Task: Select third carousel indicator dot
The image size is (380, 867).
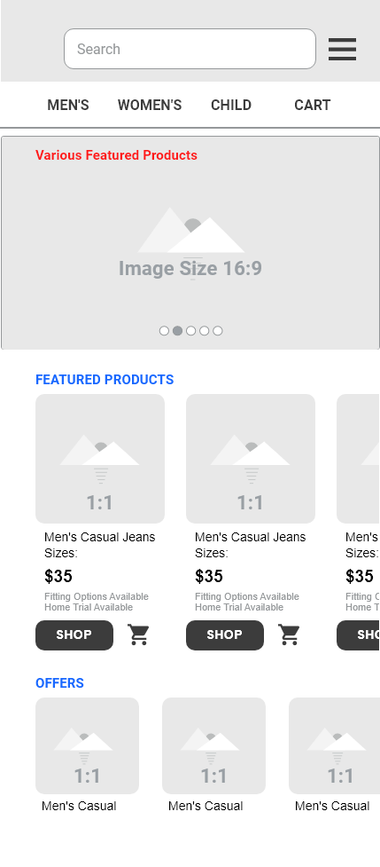Action: coord(190,331)
